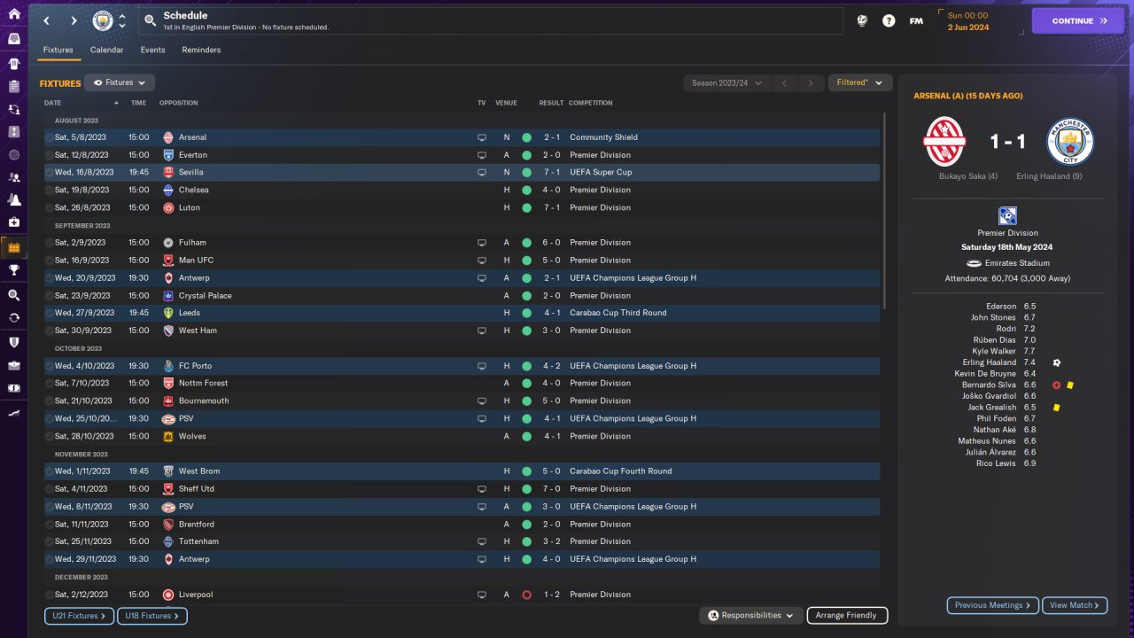Open the Filtered dropdown
Screen dimensions: 1134x638
click(x=859, y=82)
